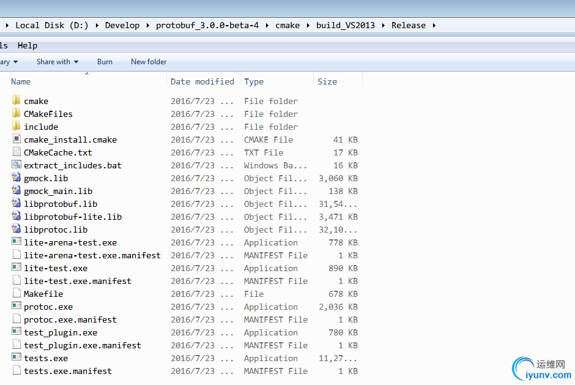Select the file name libprotoc.lib
The height and width of the screenshot is (385, 575).
point(56,230)
